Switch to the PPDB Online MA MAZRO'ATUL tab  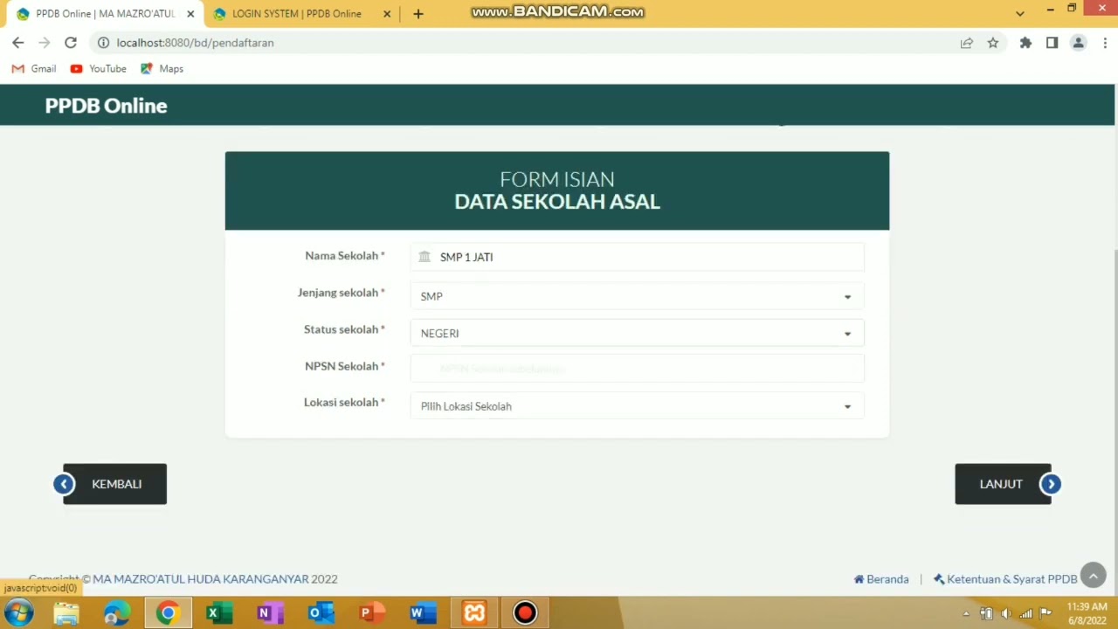[105, 14]
